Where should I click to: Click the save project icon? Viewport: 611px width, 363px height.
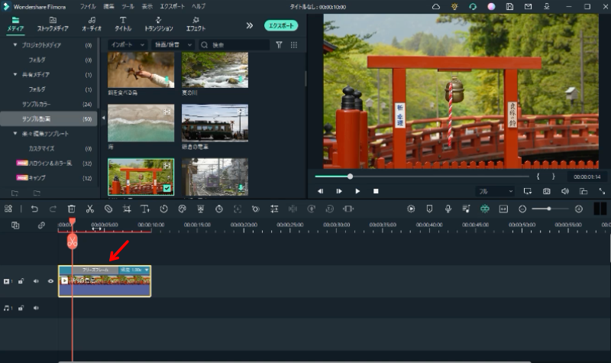(x=509, y=7)
